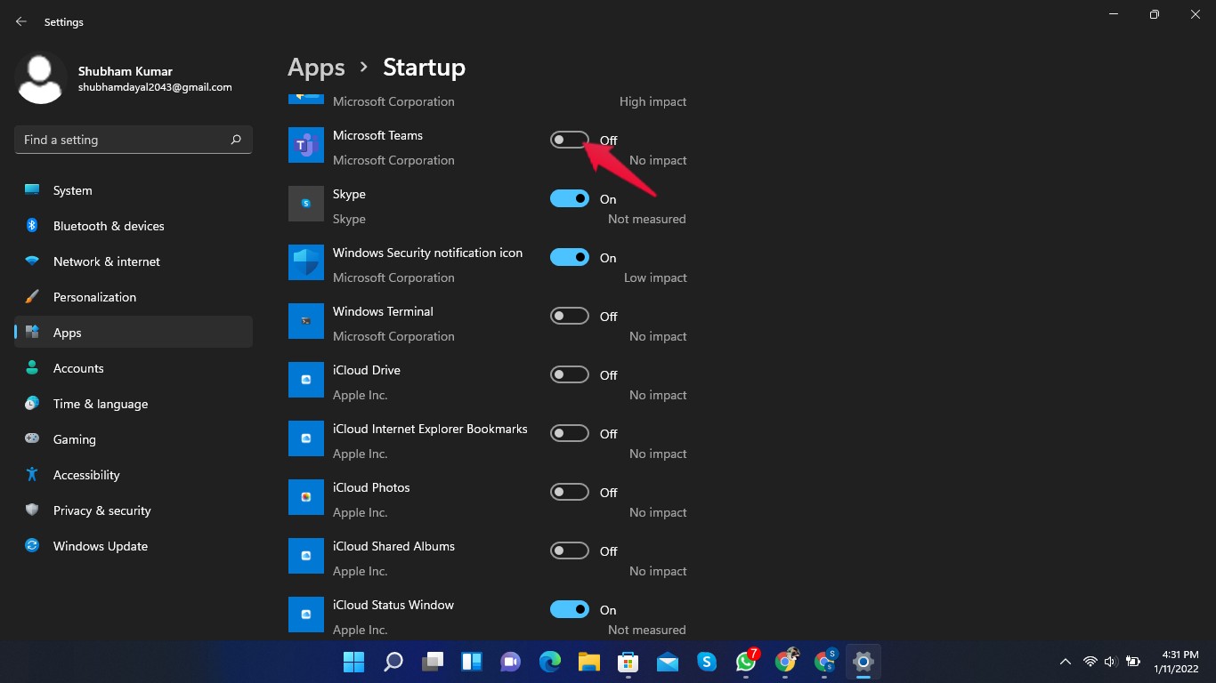Screen dimensions: 1216x683
Task: Turn off the Skype startup toggle
Action: pyautogui.click(x=570, y=198)
